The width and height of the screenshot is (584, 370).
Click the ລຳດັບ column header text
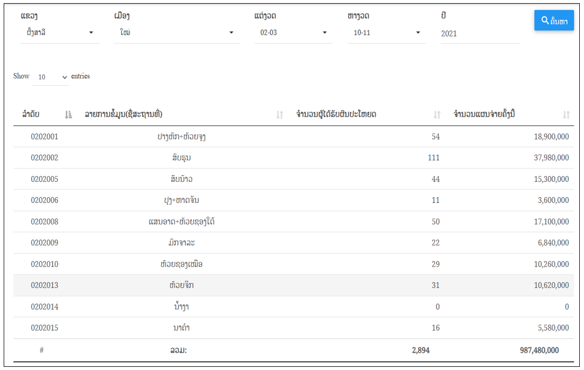point(31,114)
